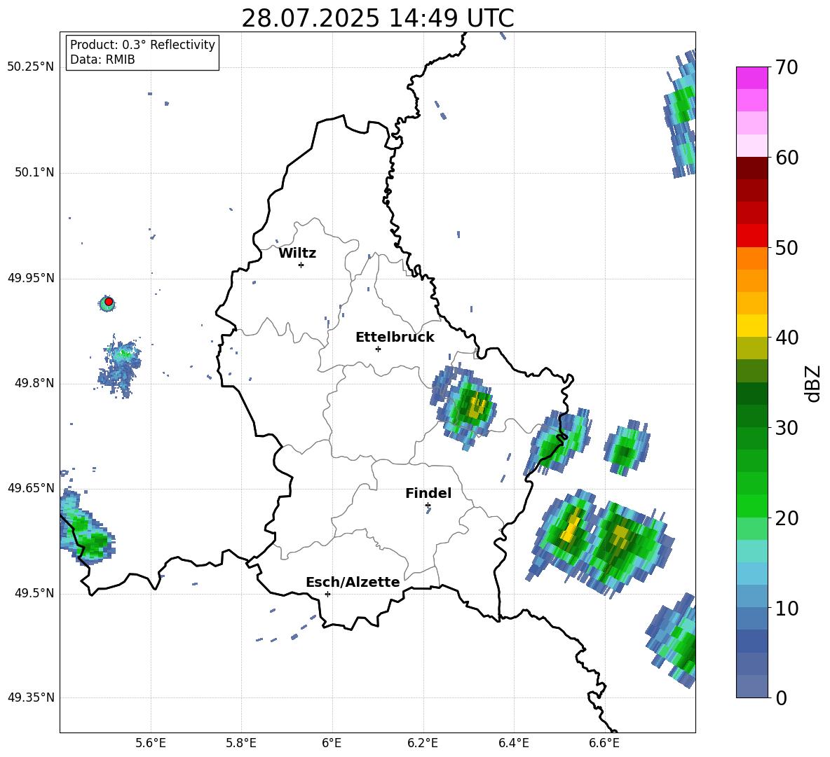Image resolution: width=830 pixels, height=757 pixels.
Task: Click the Wiltz city label
Action: (x=297, y=254)
